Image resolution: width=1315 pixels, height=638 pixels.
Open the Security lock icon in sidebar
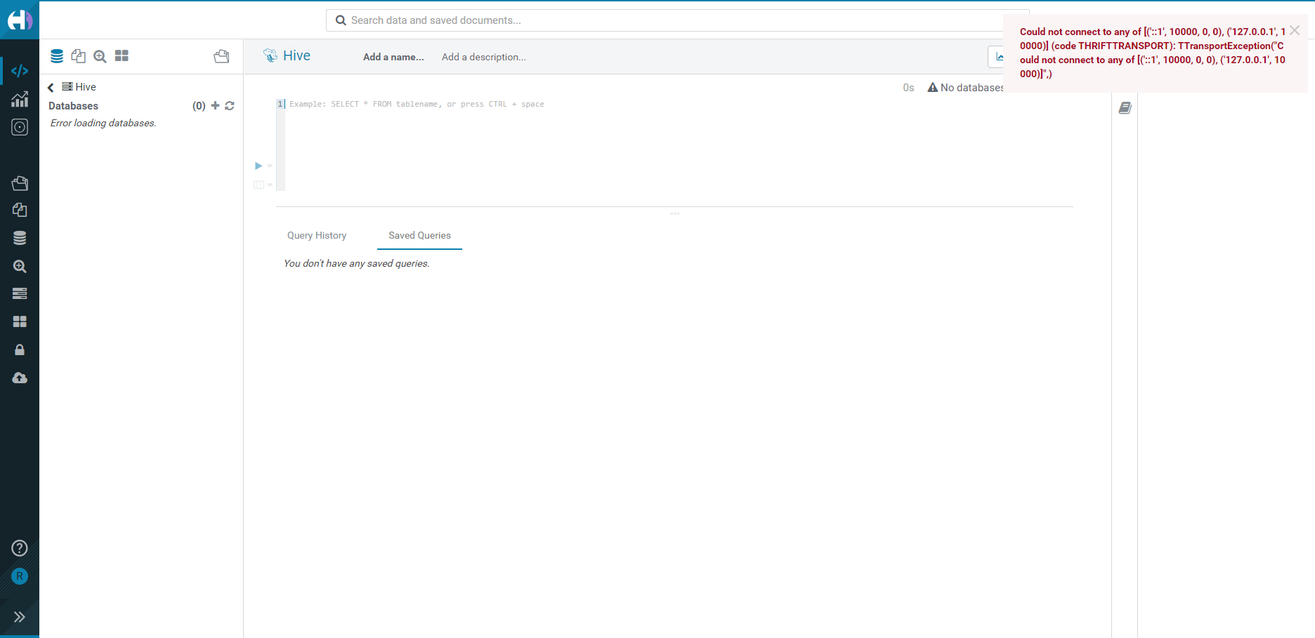pos(20,350)
